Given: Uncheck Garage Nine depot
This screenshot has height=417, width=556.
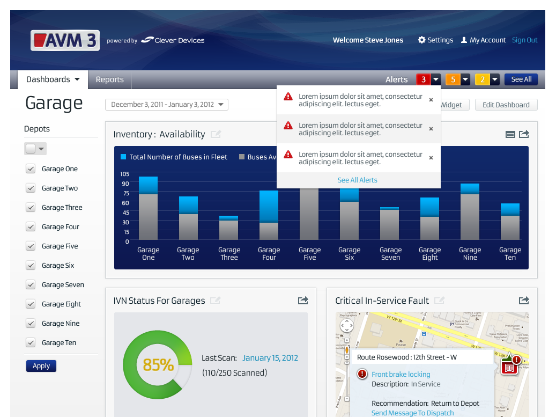Looking at the screenshot, I should coord(31,323).
